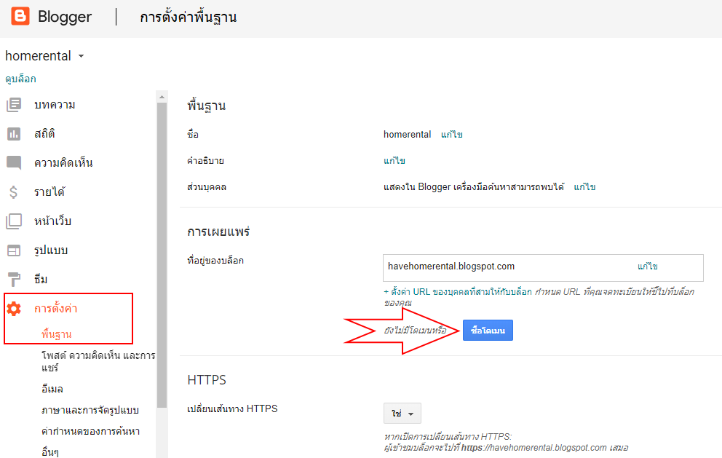Open the อีเมล settings submenu

(52, 389)
